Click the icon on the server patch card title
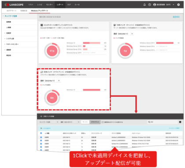 coord(115,25)
